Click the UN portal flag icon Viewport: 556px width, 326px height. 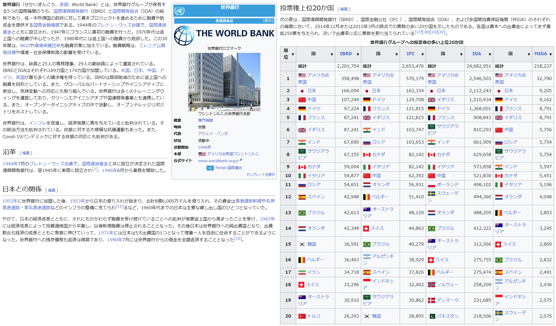coord(210,168)
